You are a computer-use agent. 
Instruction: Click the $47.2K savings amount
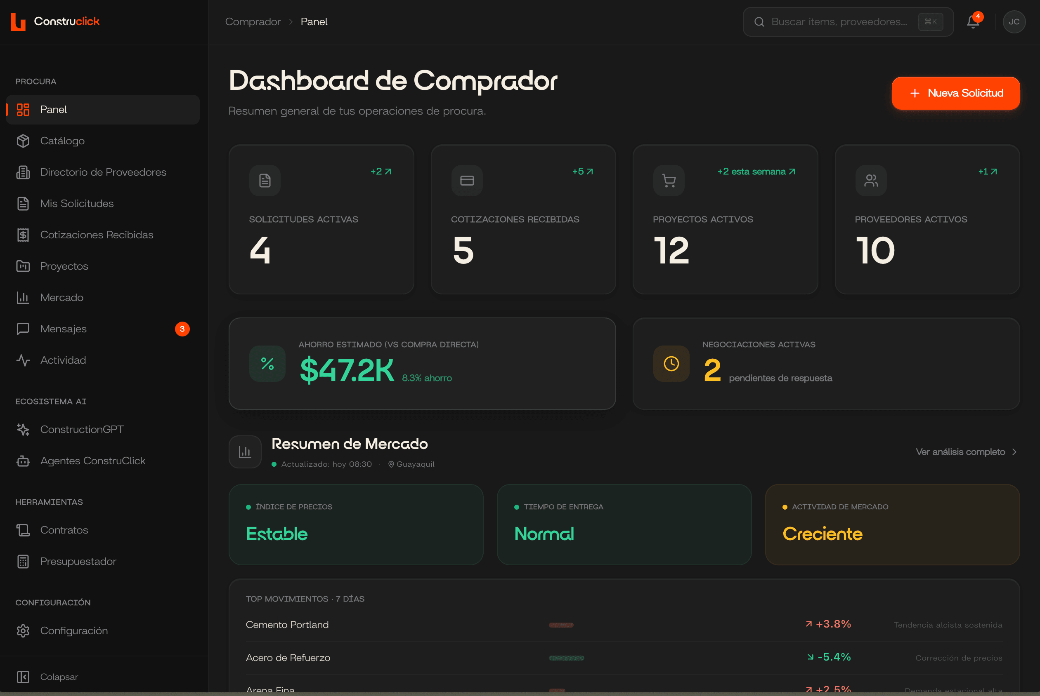pyautogui.click(x=347, y=370)
